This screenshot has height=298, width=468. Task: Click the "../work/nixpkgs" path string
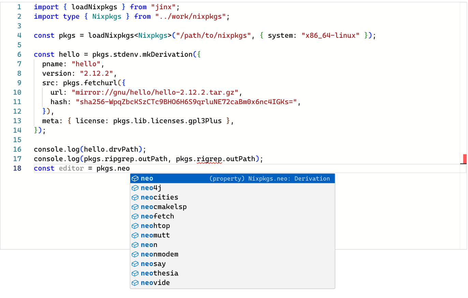point(190,16)
